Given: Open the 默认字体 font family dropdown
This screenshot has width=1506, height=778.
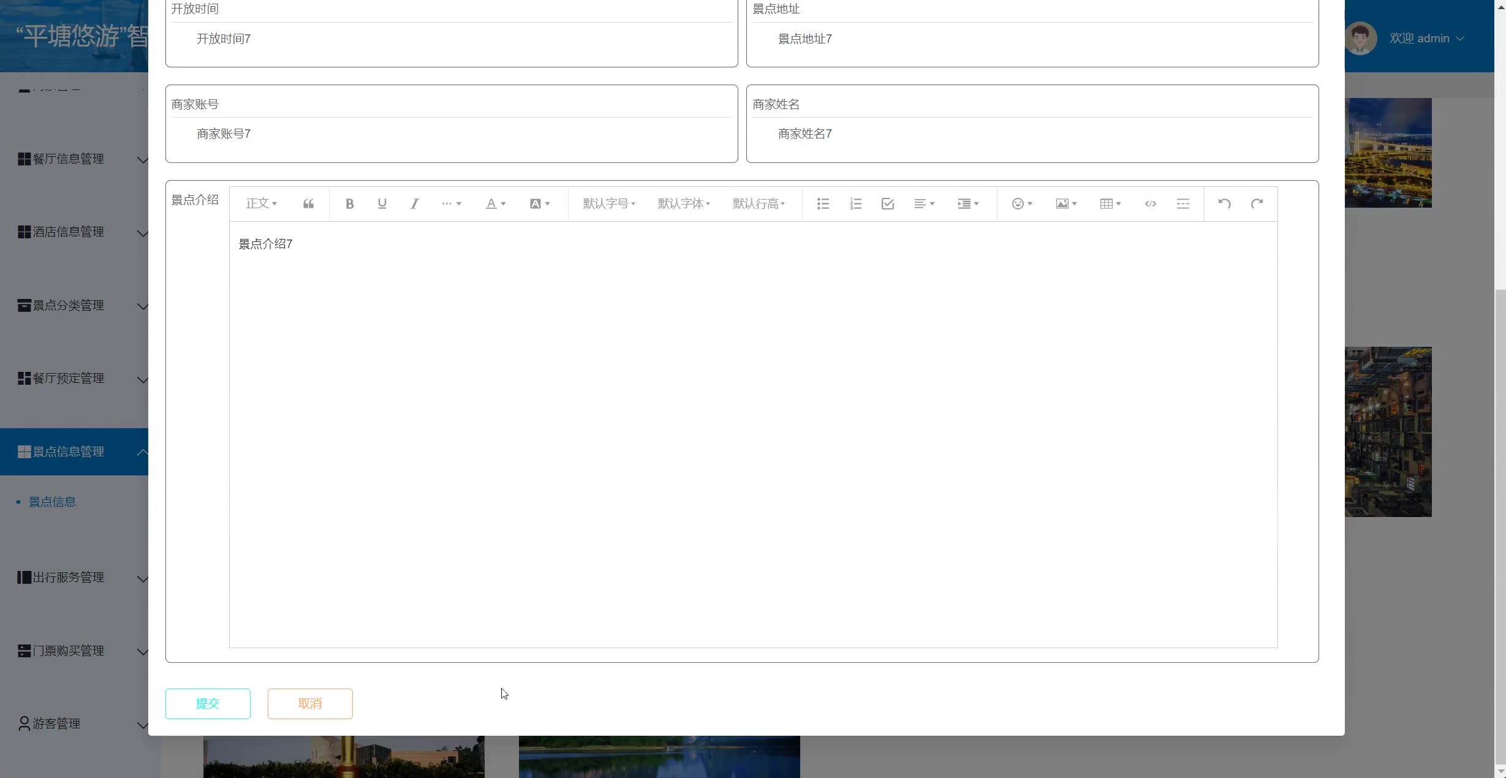Looking at the screenshot, I should point(684,204).
